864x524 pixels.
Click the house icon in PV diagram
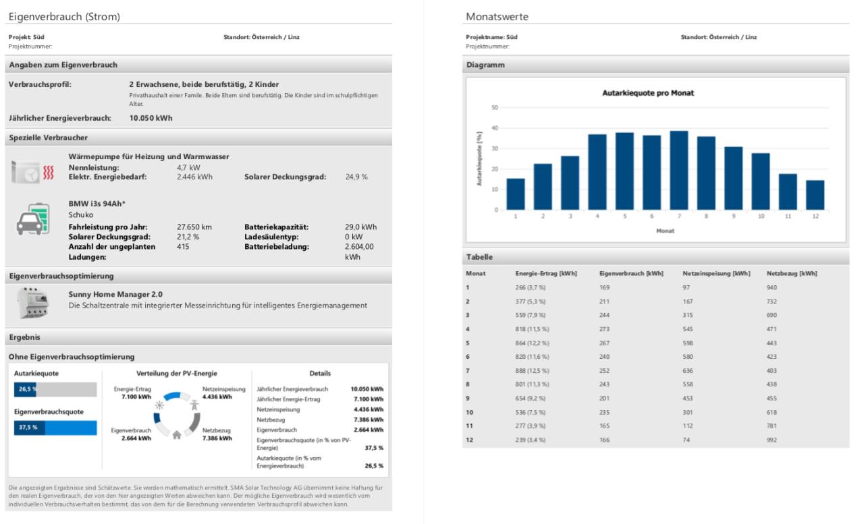[x=177, y=436]
